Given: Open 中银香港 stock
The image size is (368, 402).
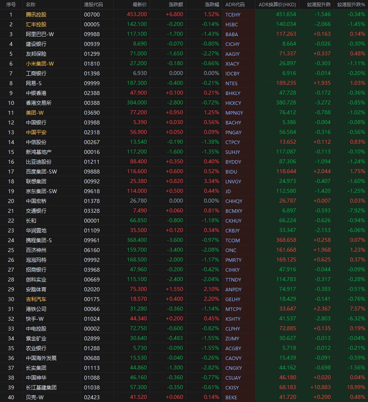Looking at the screenshot, I should pyautogui.click(x=36, y=93).
